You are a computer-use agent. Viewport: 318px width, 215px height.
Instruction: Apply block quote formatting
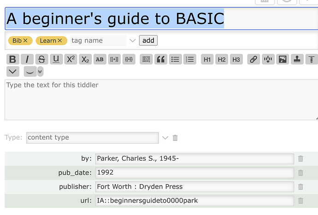(x=161, y=59)
